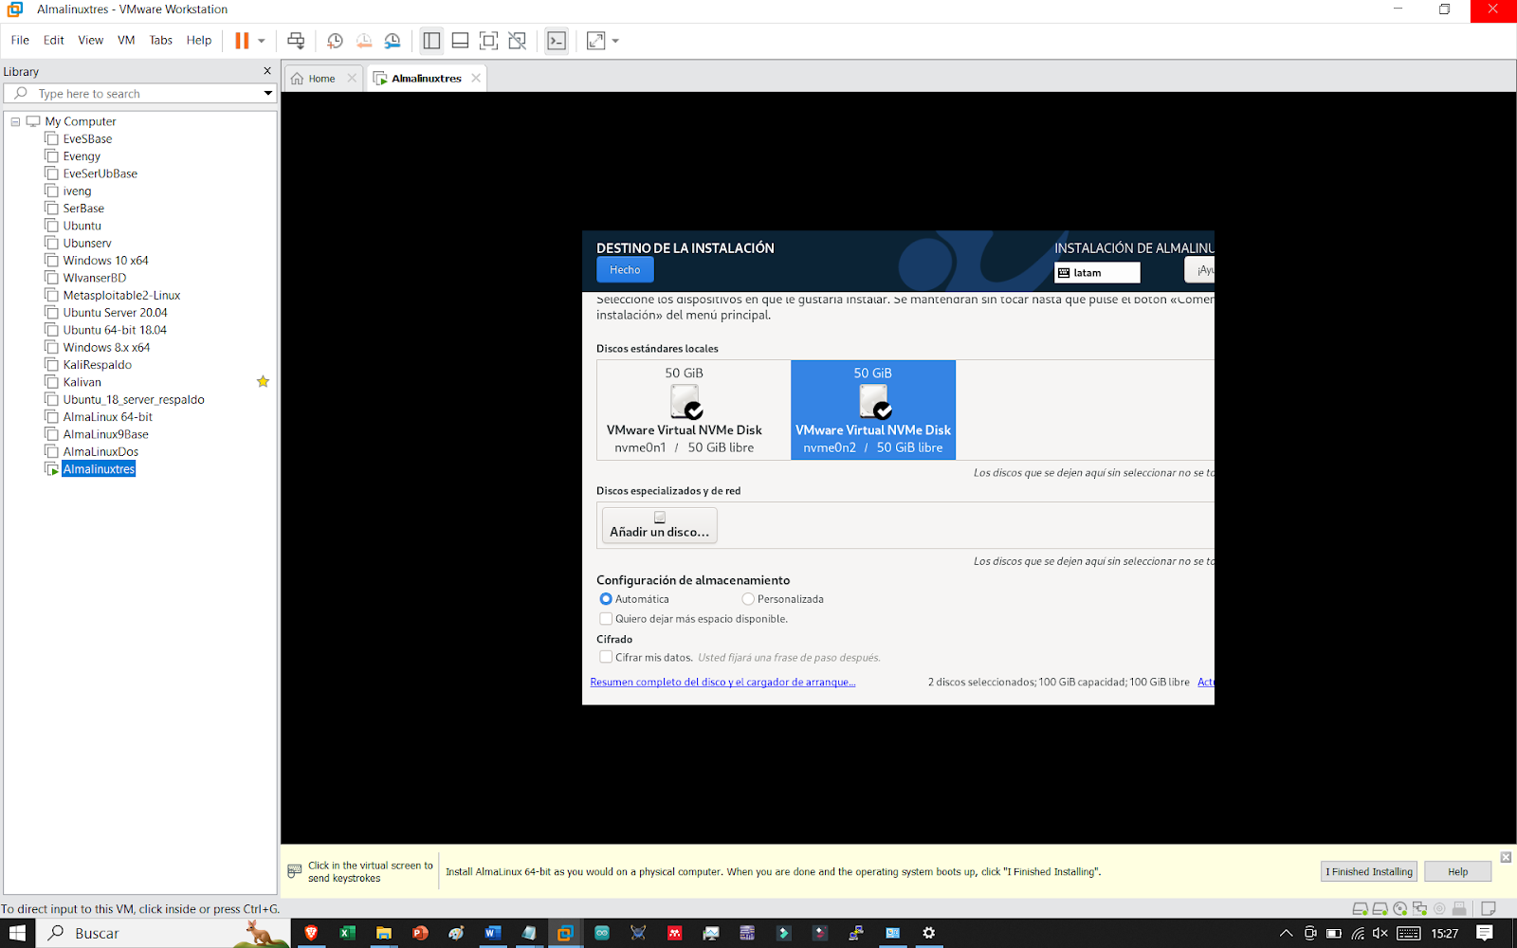
Task: Click the USB controller status icon
Action: pos(1459,908)
